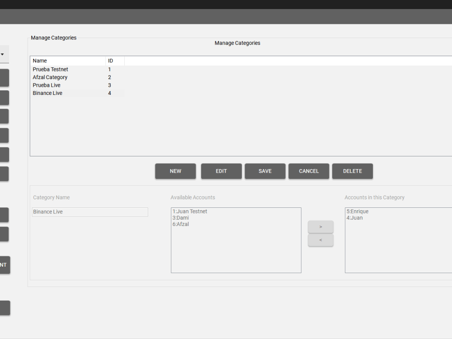Image resolution: width=452 pixels, height=339 pixels.
Task: Click the EDIT button
Action: click(x=221, y=171)
